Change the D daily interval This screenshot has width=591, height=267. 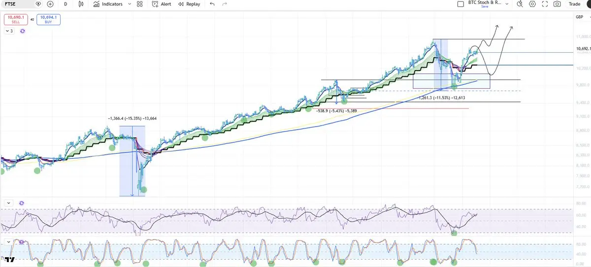[x=66, y=4]
